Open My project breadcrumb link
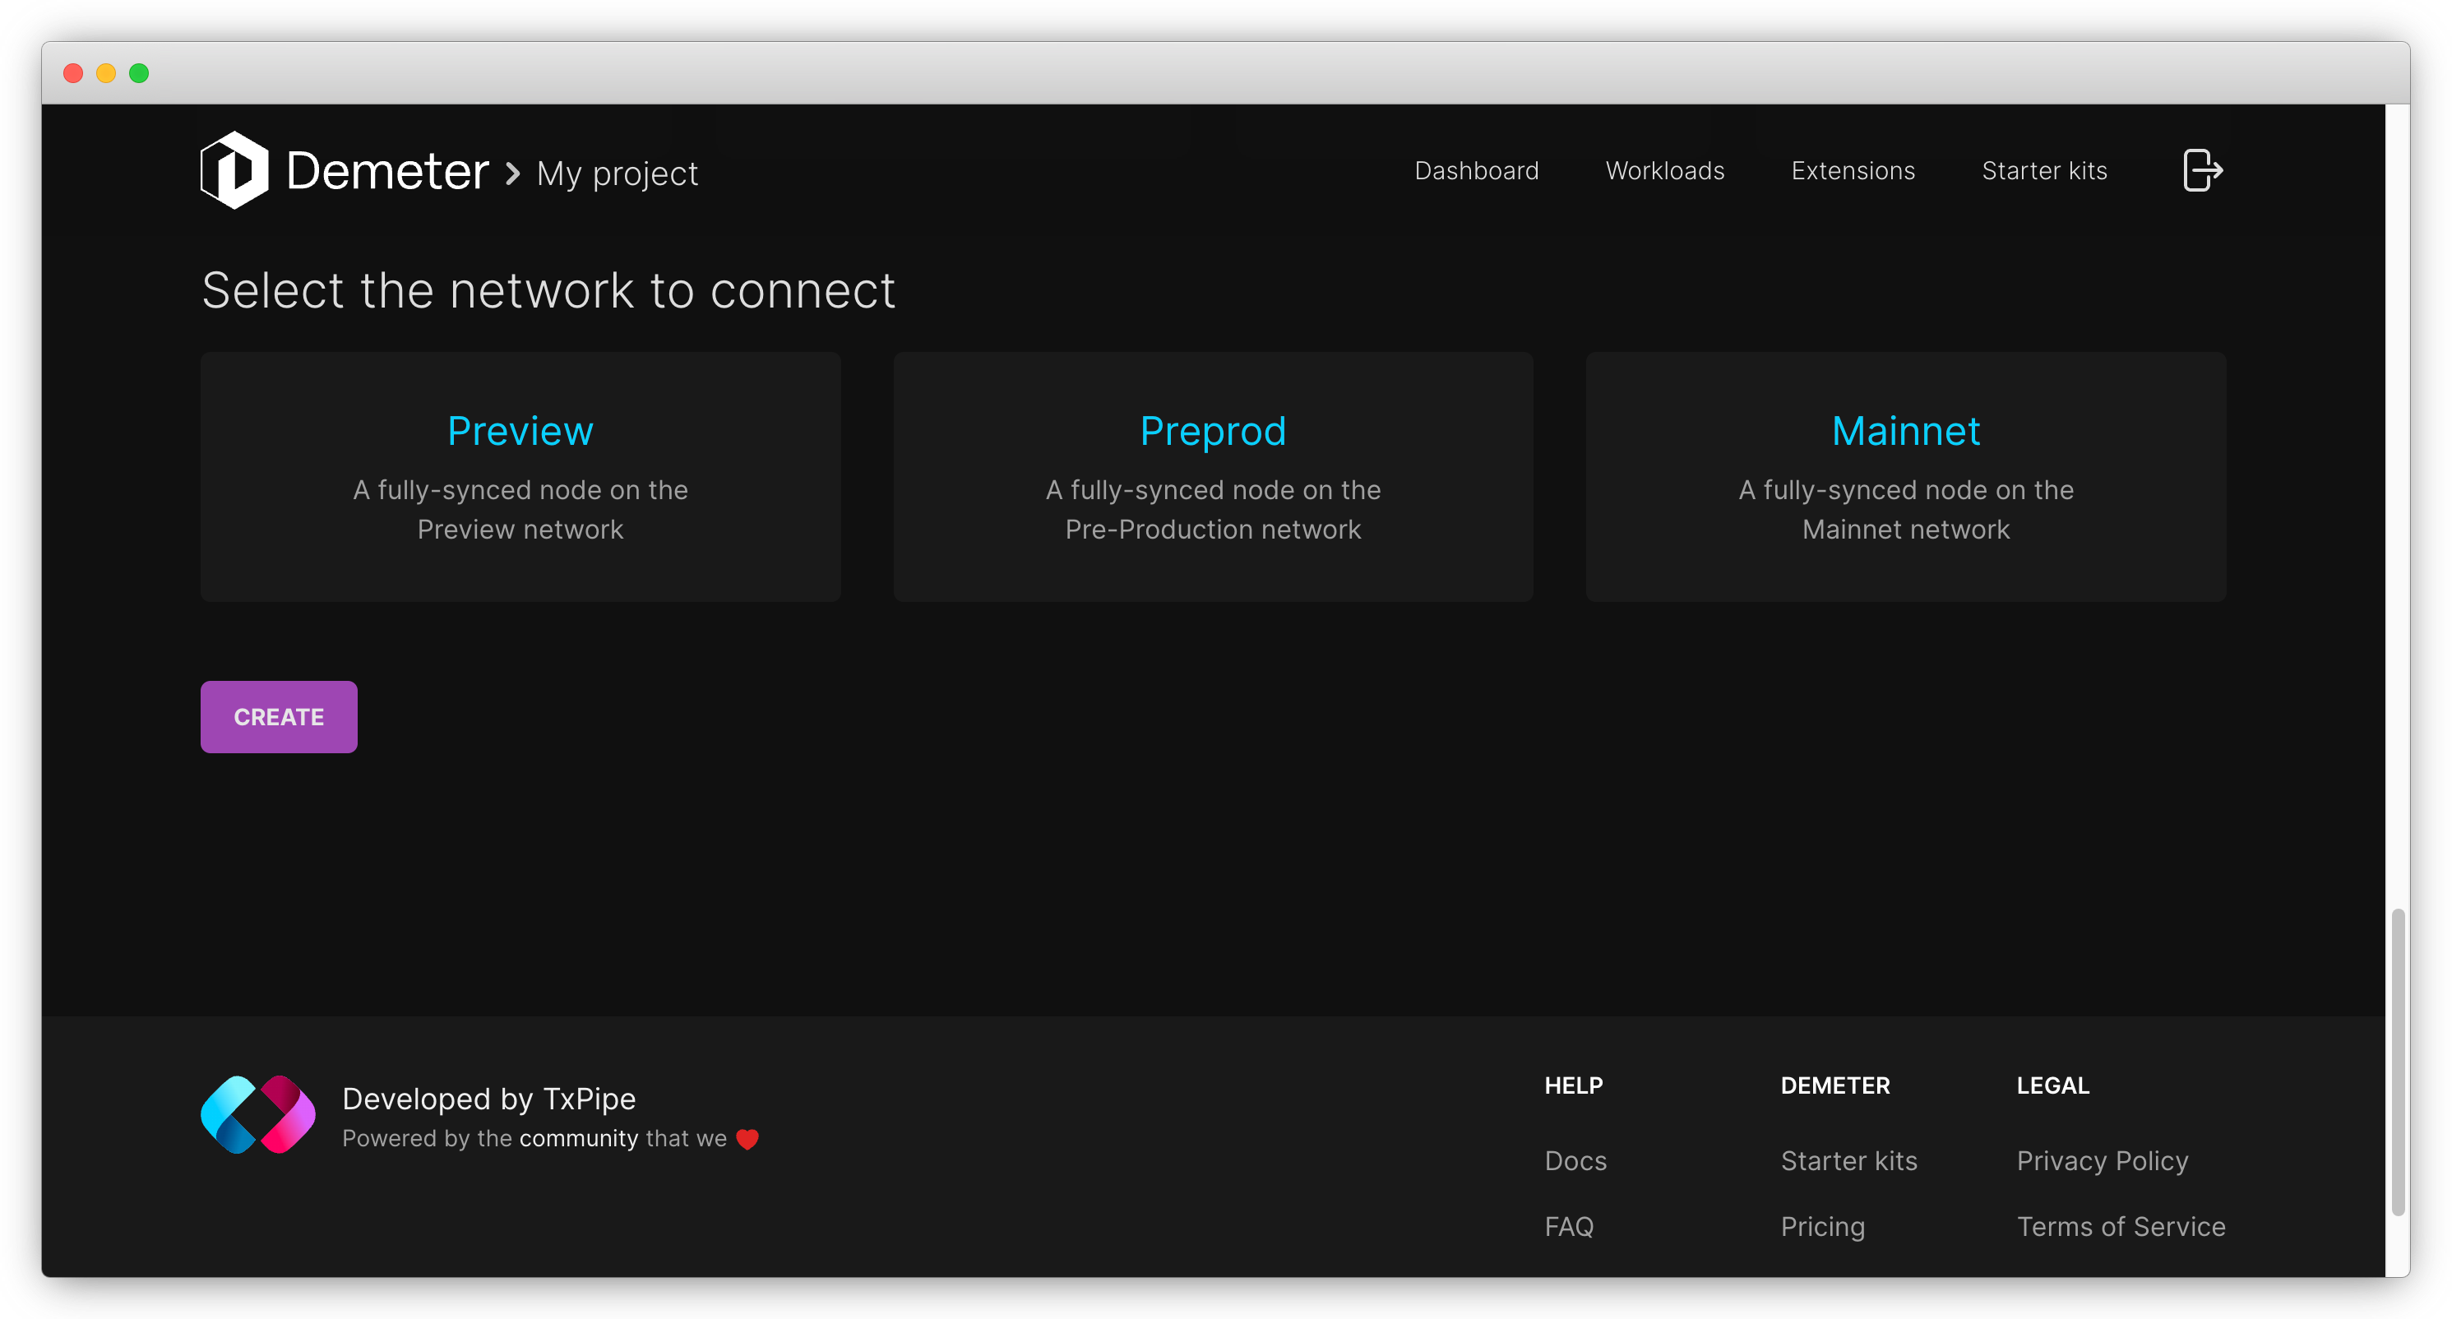Image resolution: width=2452 pixels, height=1319 pixels. 617,174
